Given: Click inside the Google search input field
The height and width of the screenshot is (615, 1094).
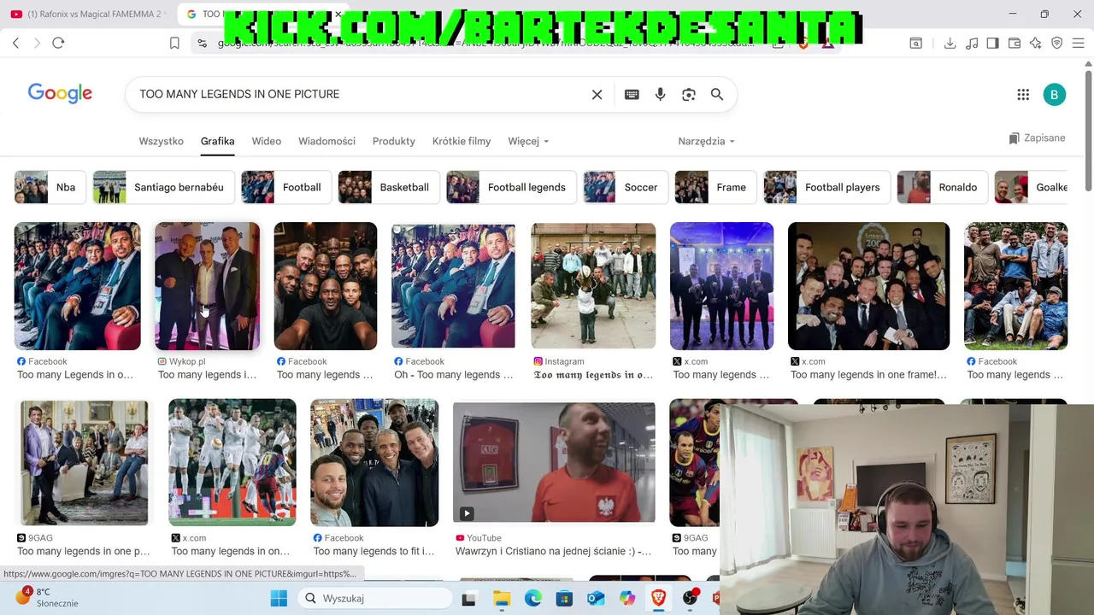Looking at the screenshot, I should click(359, 95).
